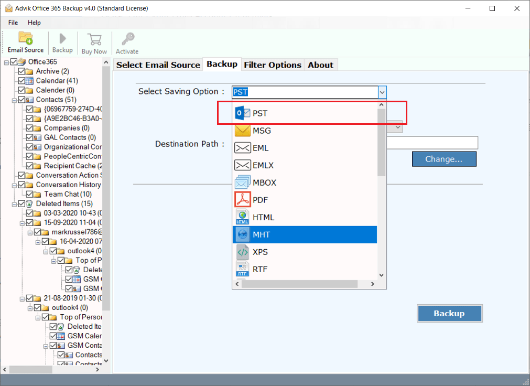Uncheck the Contacts (51) checkbox
This screenshot has width=530, height=386.
point(21,100)
